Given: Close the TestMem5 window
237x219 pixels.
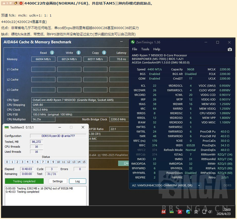Looking at the screenshot, I should [83, 127].
